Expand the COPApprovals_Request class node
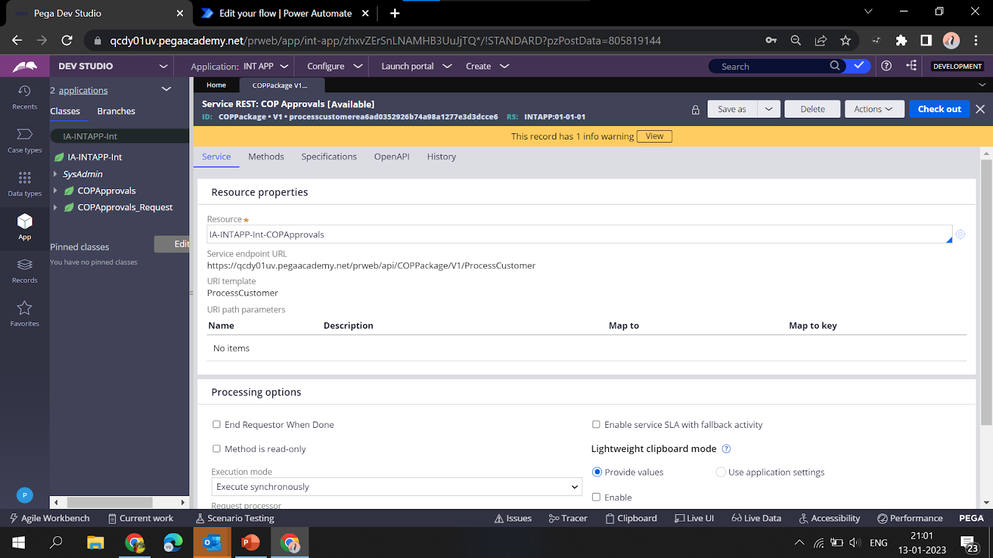 point(55,208)
